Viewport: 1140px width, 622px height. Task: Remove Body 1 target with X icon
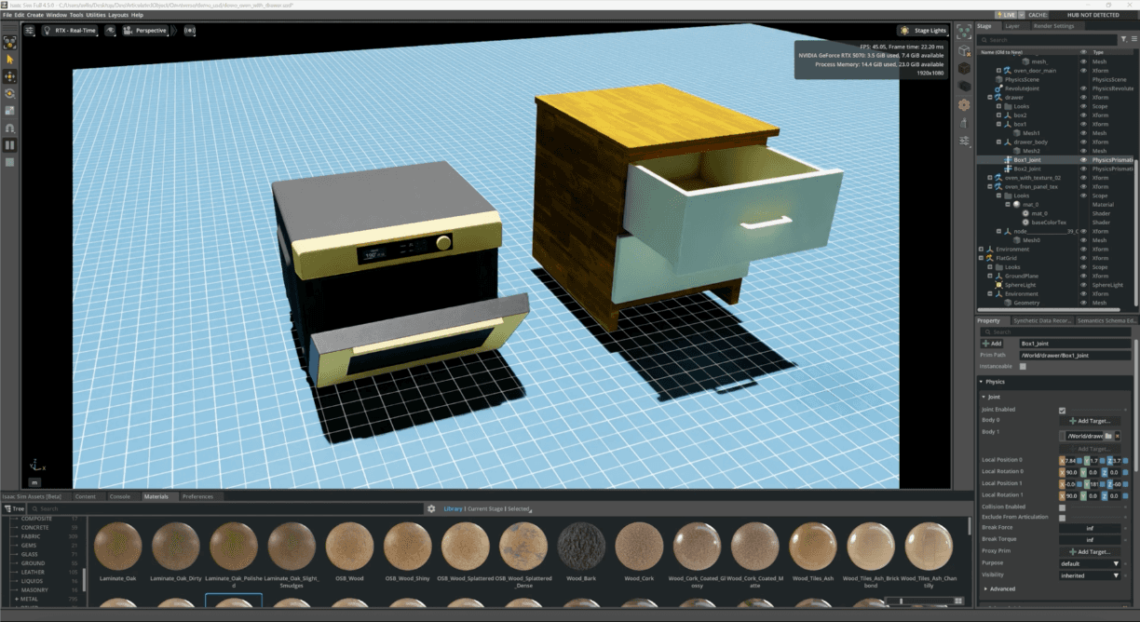(x=1118, y=436)
